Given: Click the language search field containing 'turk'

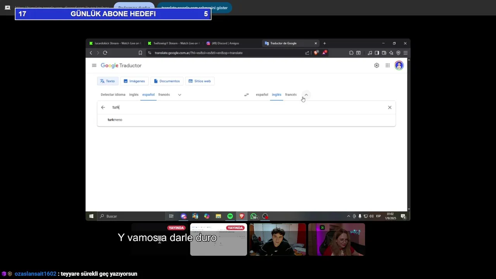Looking at the screenshot, I should pos(246,107).
